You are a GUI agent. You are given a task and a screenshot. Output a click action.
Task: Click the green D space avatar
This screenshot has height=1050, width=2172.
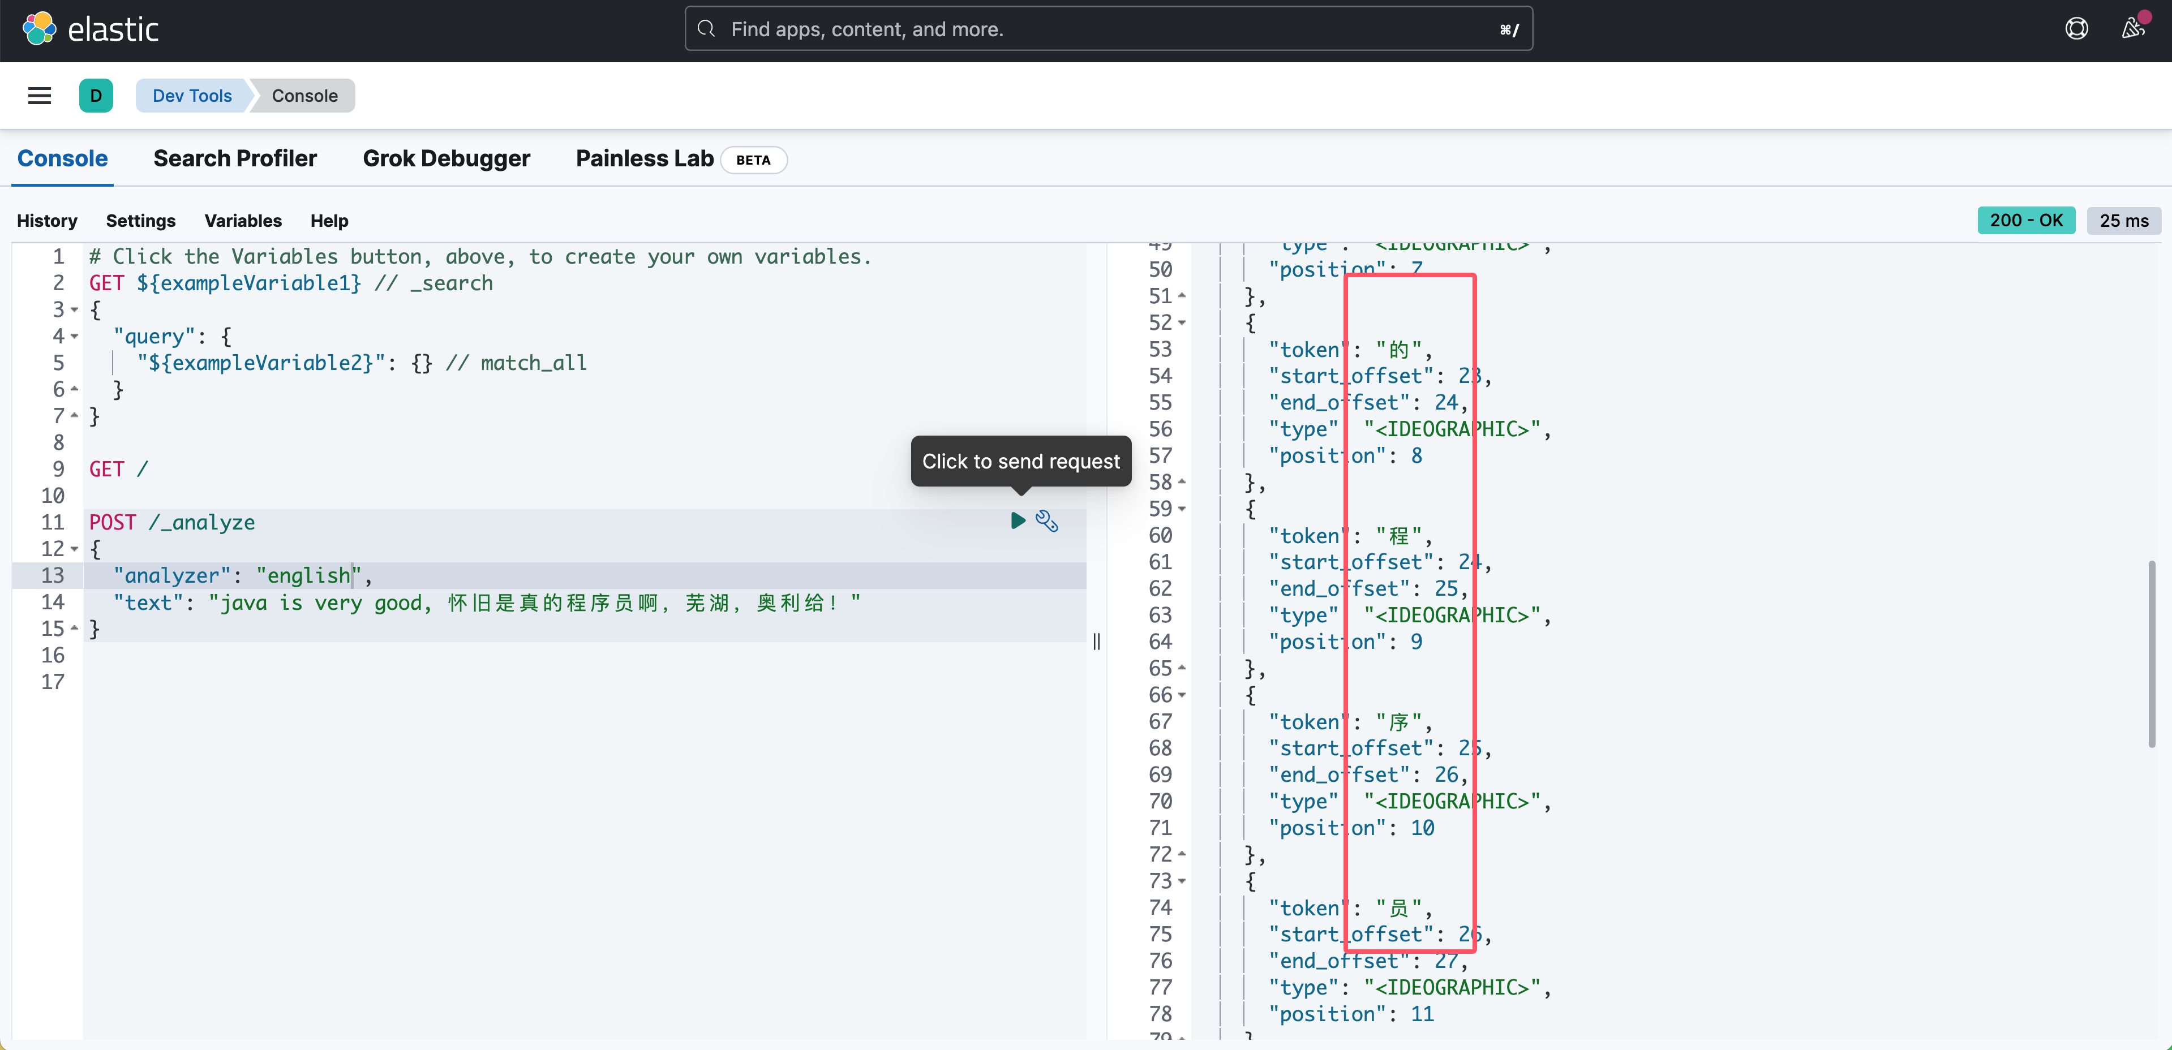coord(96,95)
